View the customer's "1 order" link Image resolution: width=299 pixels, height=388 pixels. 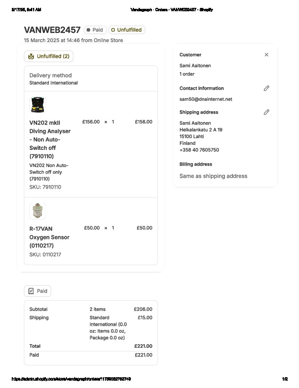point(187,74)
